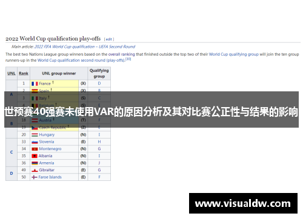Click the Hungary flag icon
The height and width of the screenshot is (219, 303).
point(35,135)
